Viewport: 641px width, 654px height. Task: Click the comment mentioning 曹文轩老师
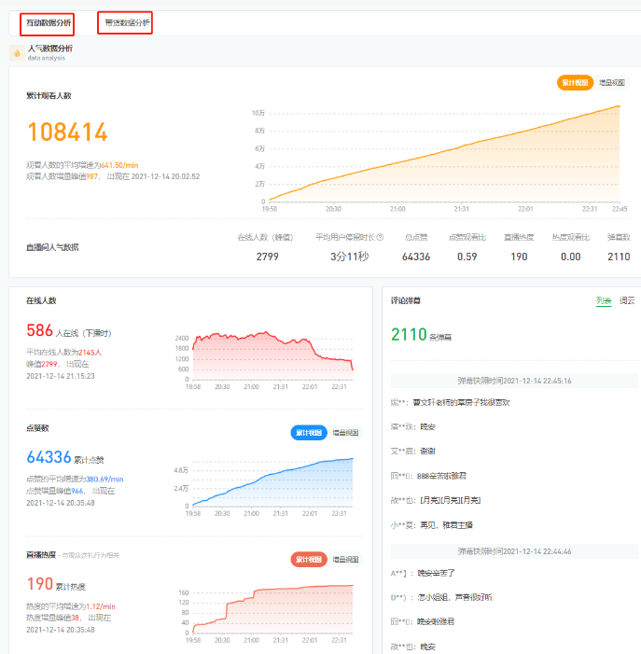click(x=462, y=402)
